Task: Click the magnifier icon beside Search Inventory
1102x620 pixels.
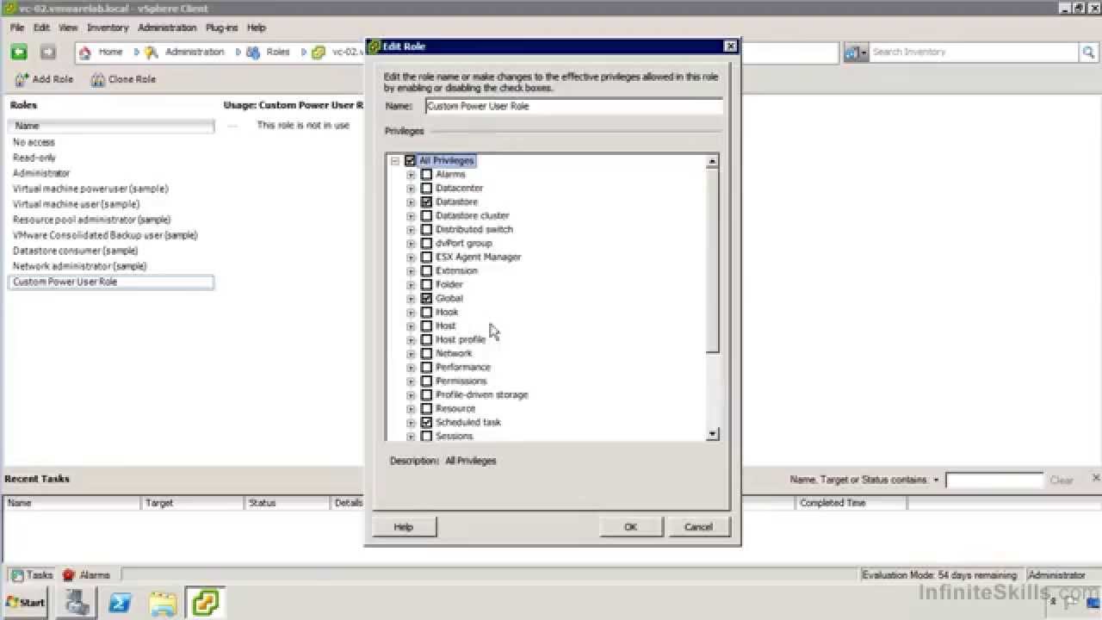Action: click(x=1089, y=53)
